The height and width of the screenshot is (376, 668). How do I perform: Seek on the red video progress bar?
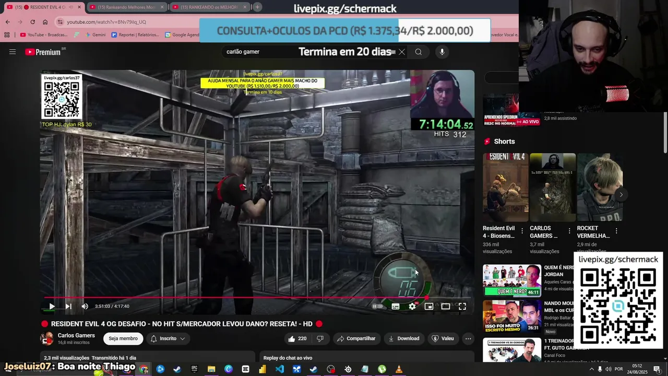click(258, 298)
